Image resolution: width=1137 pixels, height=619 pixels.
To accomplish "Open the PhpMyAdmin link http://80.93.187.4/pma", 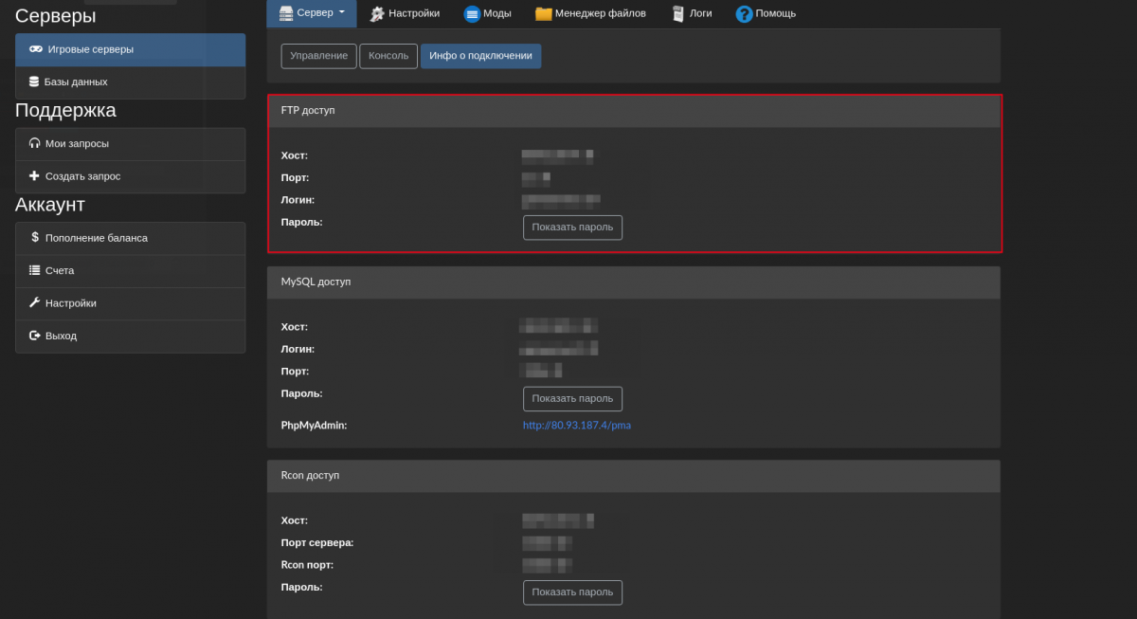I will click(577, 426).
